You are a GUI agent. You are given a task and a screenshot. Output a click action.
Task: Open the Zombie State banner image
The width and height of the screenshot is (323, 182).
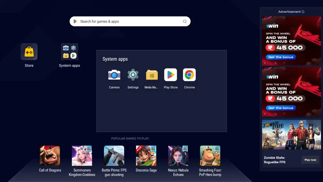[x=291, y=135]
